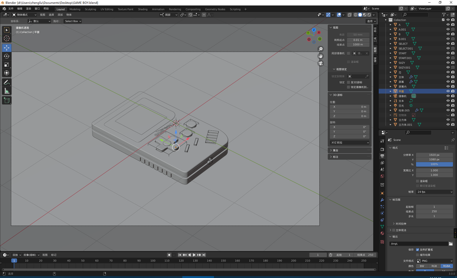The width and height of the screenshot is (457, 278).
Task: Open the 24 fps frame rate dropdown
Action: [435, 192]
